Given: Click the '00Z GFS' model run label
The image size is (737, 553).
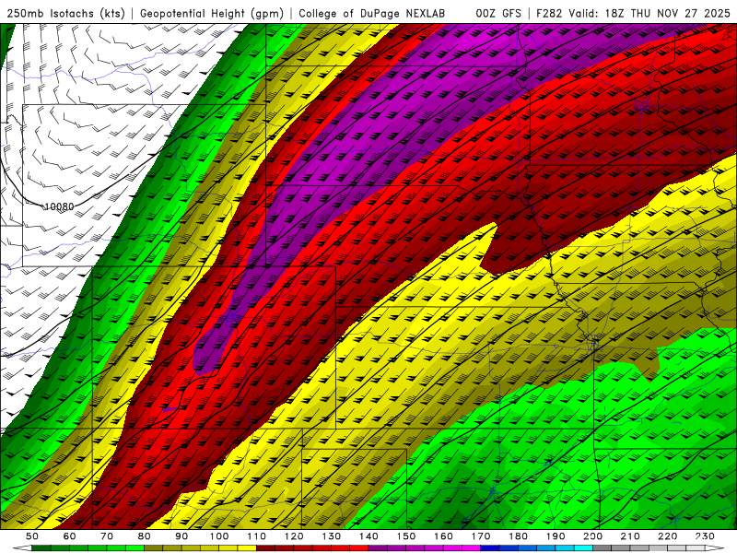Looking at the screenshot, I should point(498,13).
